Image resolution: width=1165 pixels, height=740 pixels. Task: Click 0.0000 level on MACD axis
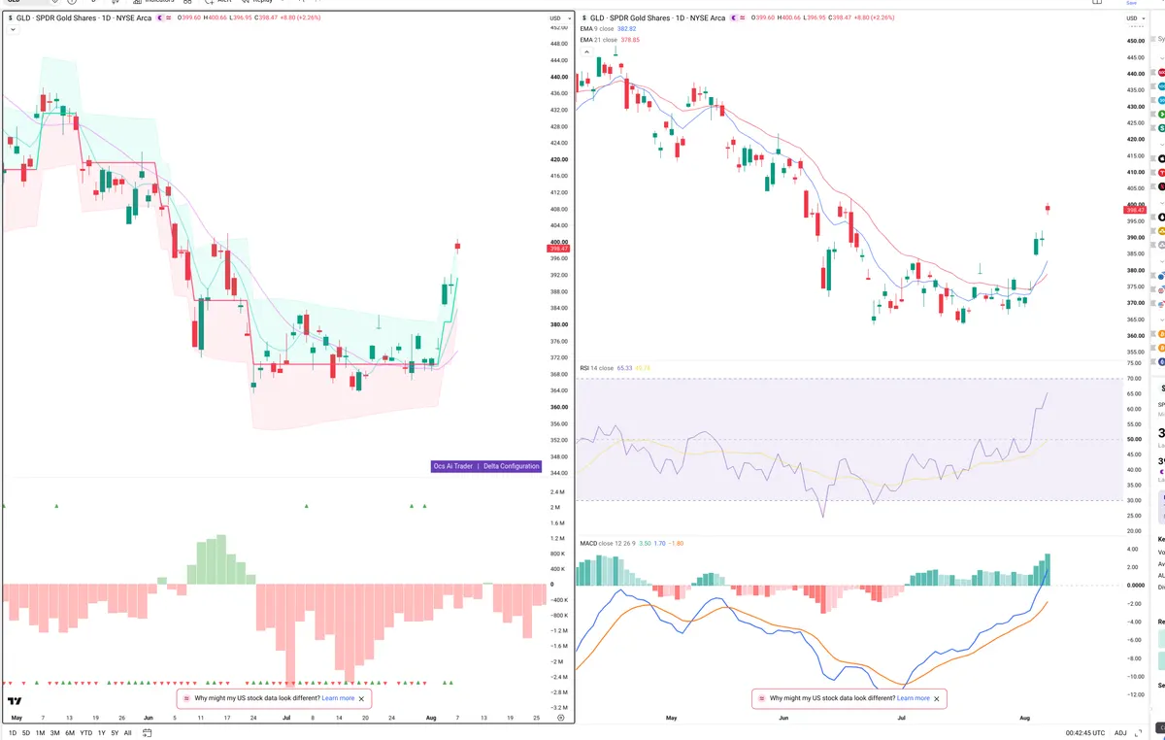pos(1135,586)
